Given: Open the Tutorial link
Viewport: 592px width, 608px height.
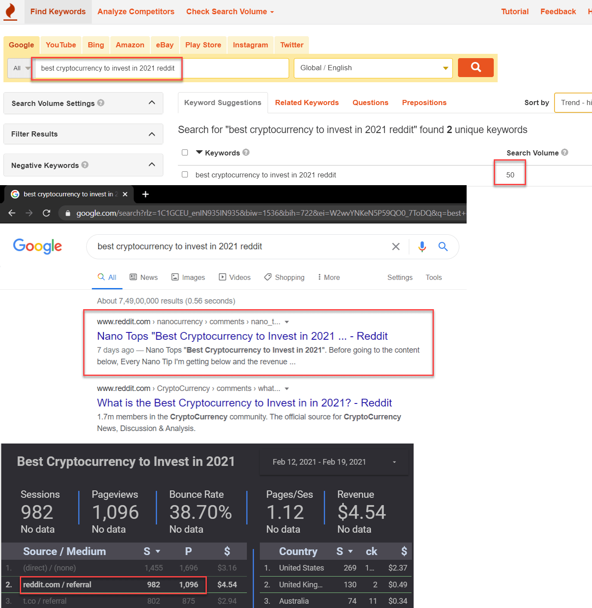Looking at the screenshot, I should (x=515, y=12).
